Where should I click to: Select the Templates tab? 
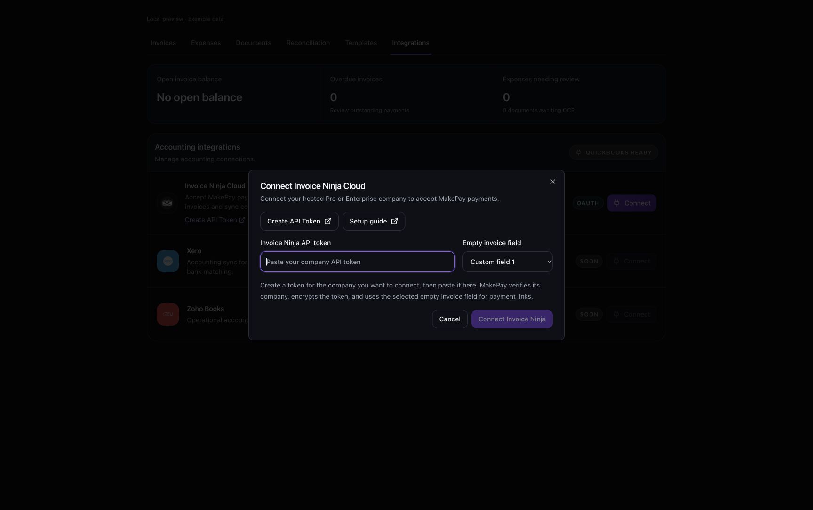[361, 43]
